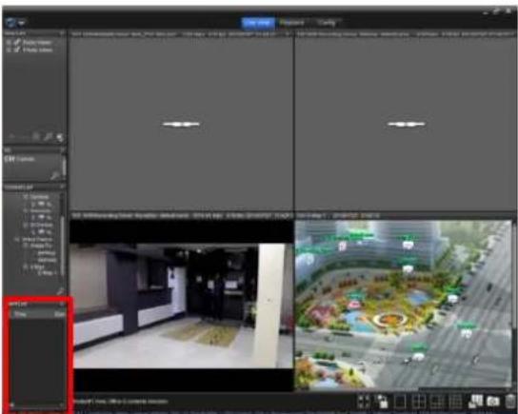Open the application logo menu arrow

pyautogui.click(x=22, y=23)
